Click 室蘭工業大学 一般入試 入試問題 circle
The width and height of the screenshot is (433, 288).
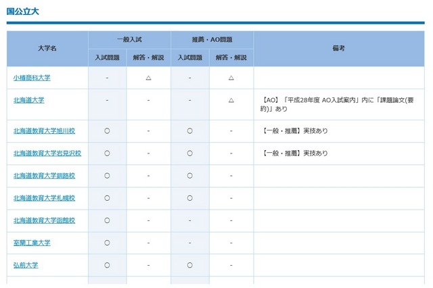tap(107, 243)
